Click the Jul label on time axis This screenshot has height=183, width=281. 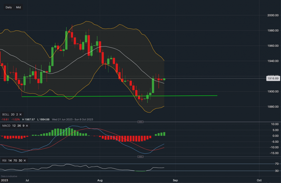pos(27,180)
